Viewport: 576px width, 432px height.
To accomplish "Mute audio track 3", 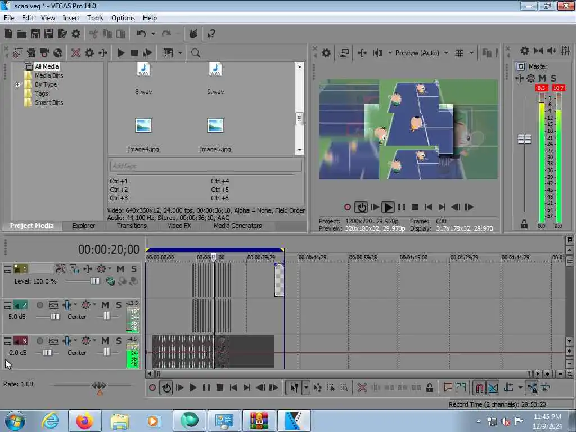I will pos(105,341).
